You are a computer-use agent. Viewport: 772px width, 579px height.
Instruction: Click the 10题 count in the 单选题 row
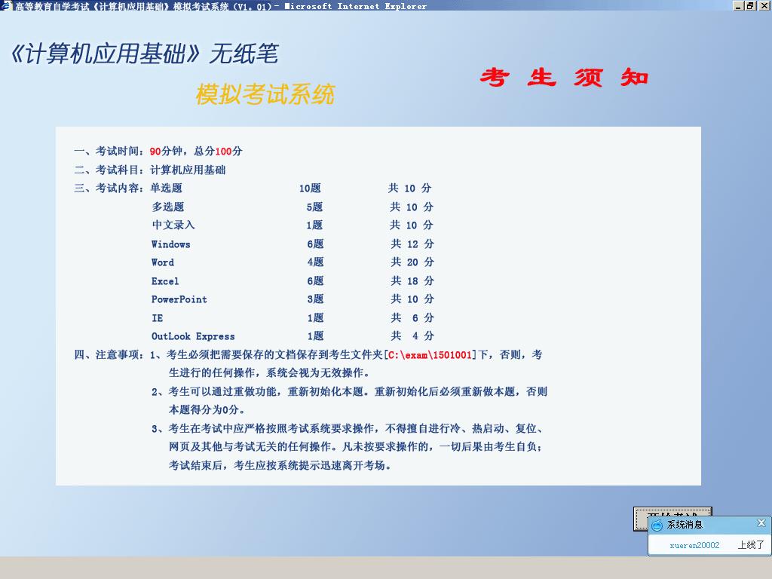(x=310, y=188)
